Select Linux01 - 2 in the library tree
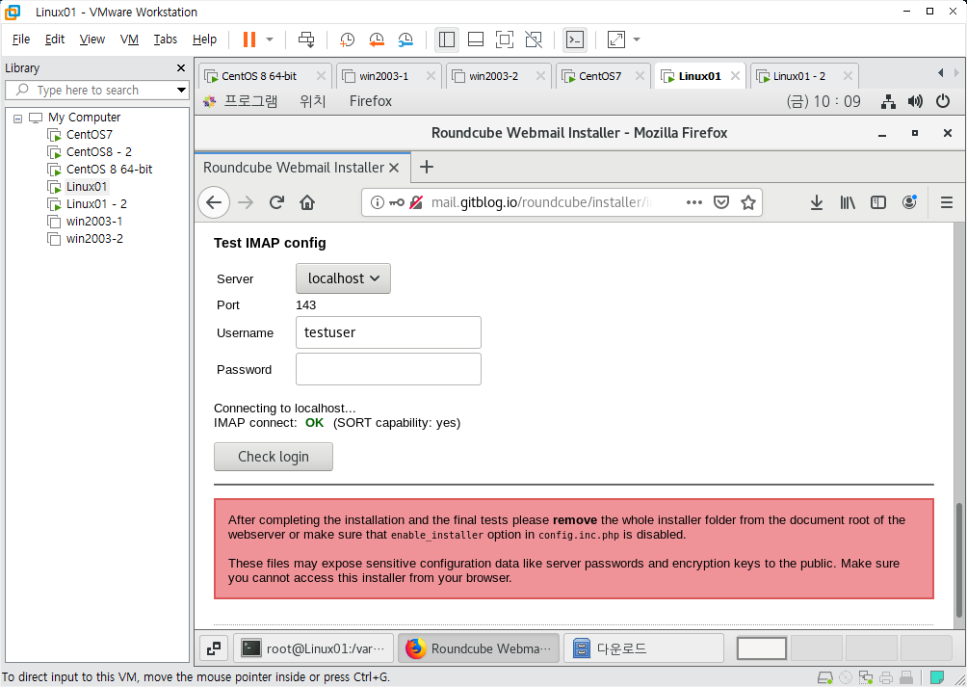Image resolution: width=967 pixels, height=687 pixels. click(x=96, y=203)
